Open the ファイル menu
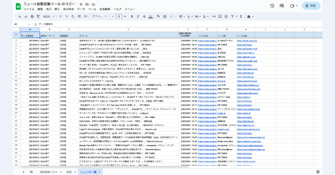The image size is (335, 175). 29,9
